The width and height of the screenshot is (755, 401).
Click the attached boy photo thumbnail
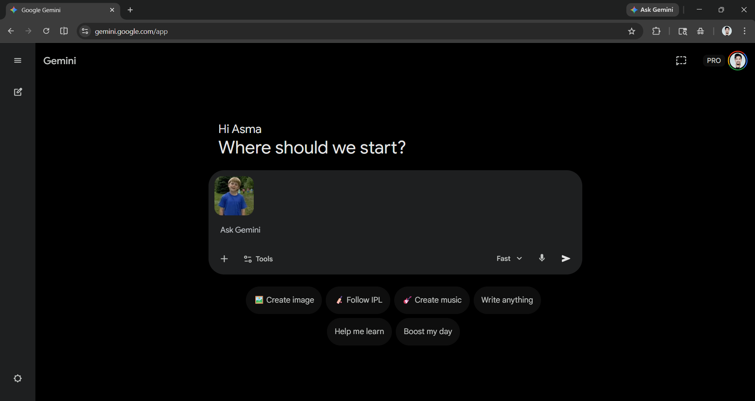pos(234,196)
